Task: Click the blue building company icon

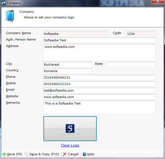Action: click(10, 16)
